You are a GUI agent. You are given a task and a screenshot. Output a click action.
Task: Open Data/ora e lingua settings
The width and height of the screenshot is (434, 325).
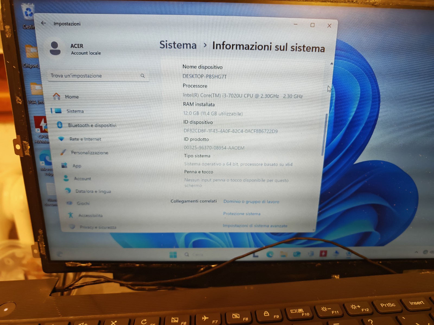click(x=93, y=191)
